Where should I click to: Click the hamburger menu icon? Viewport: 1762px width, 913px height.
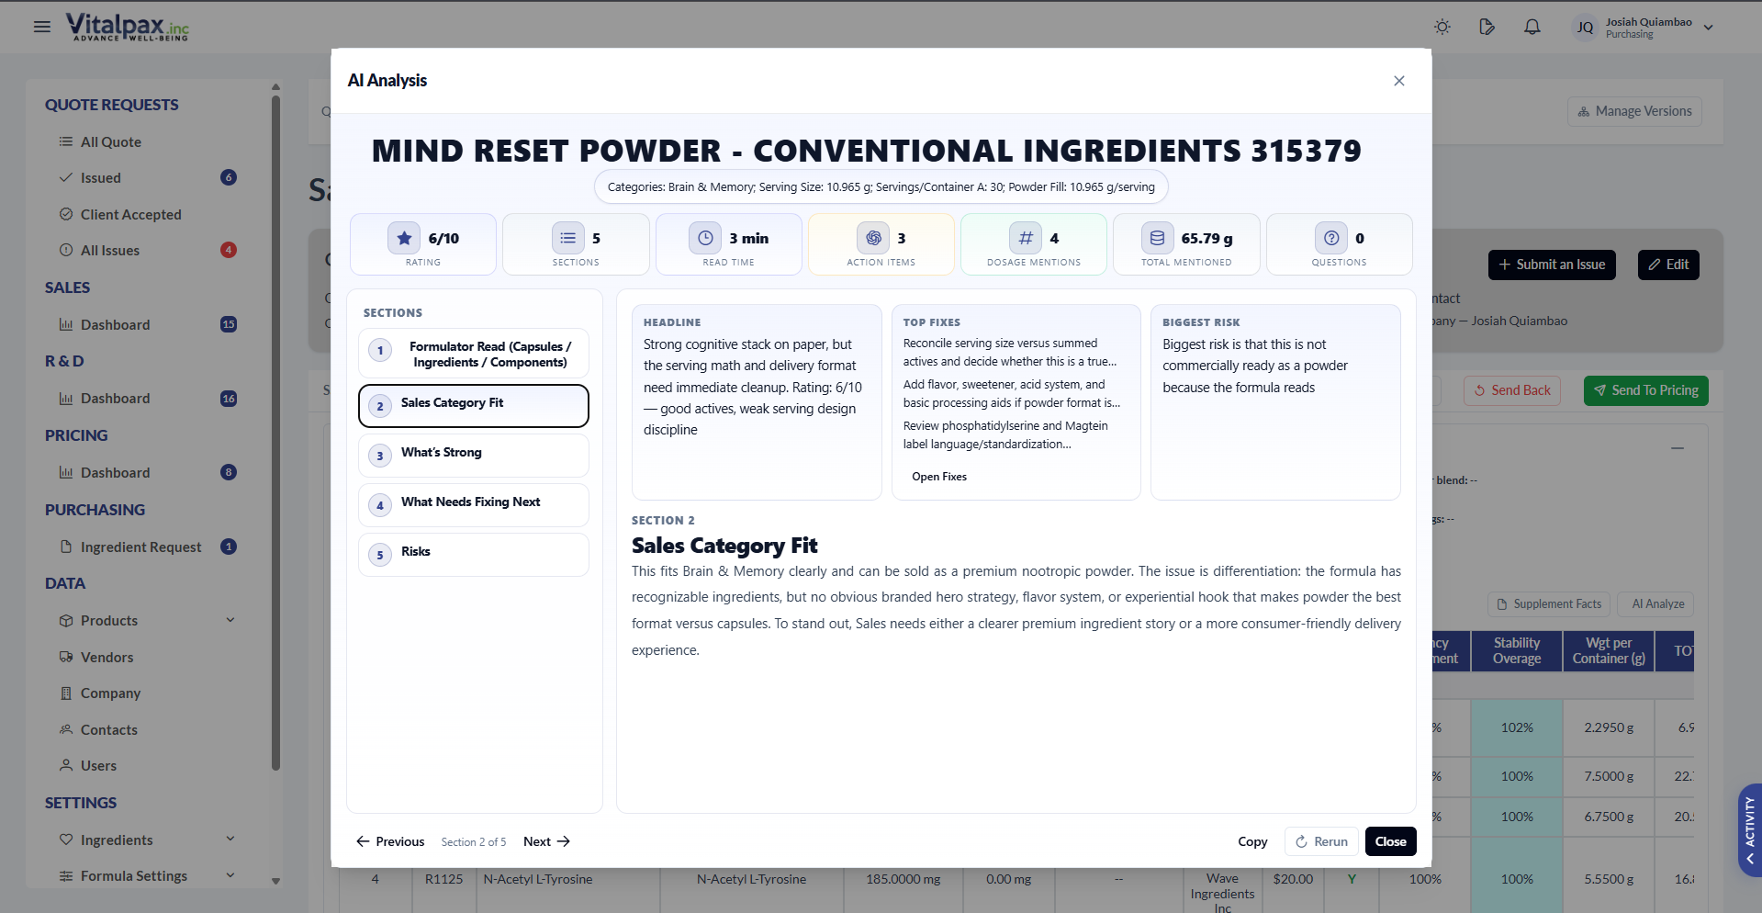click(42, 27)
